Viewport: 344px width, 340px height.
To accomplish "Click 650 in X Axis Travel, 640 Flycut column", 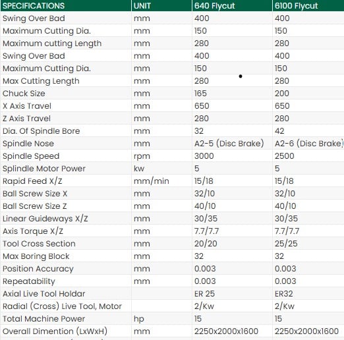I will point(202,106).
